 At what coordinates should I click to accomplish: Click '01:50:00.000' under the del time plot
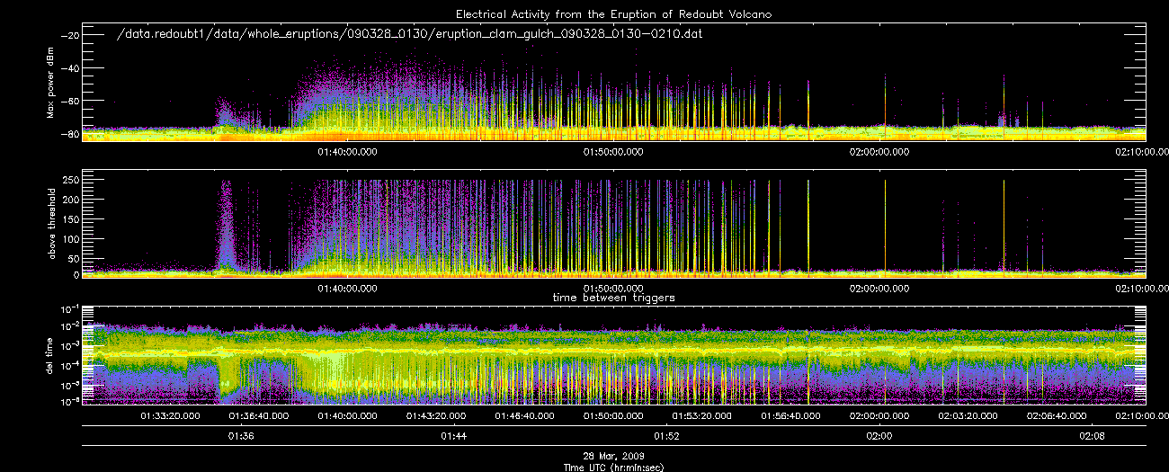[x=614, y=416]
